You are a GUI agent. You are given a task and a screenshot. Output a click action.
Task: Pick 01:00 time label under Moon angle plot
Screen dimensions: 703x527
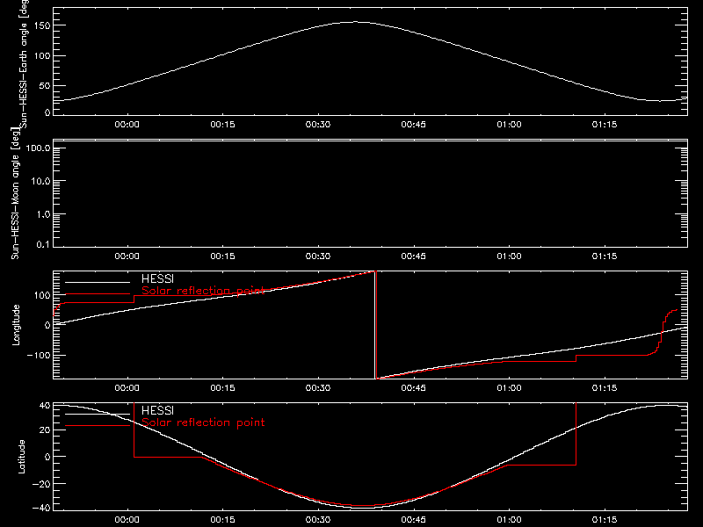[510, 256]
